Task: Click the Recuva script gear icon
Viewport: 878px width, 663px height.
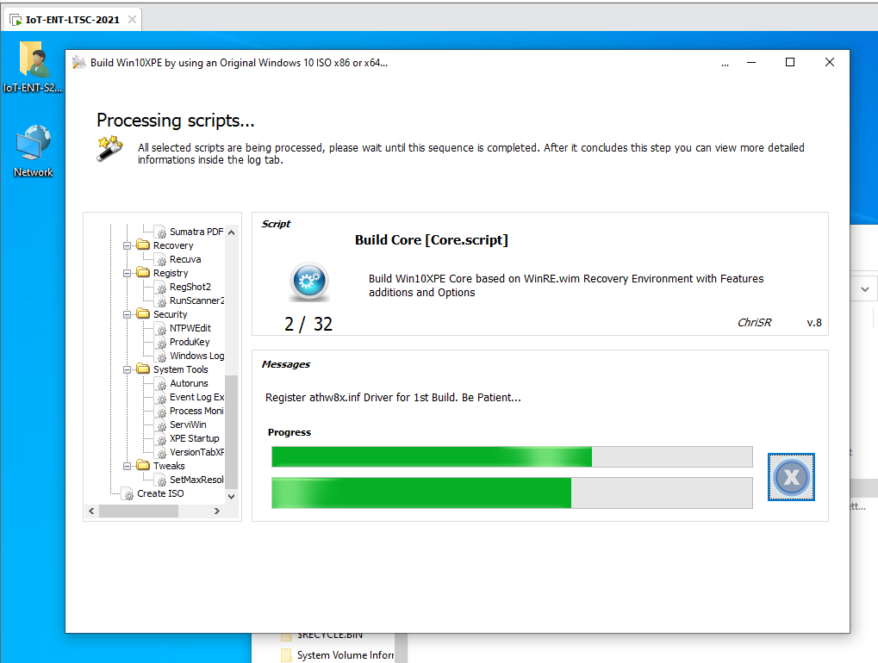Action: point(161,260)
